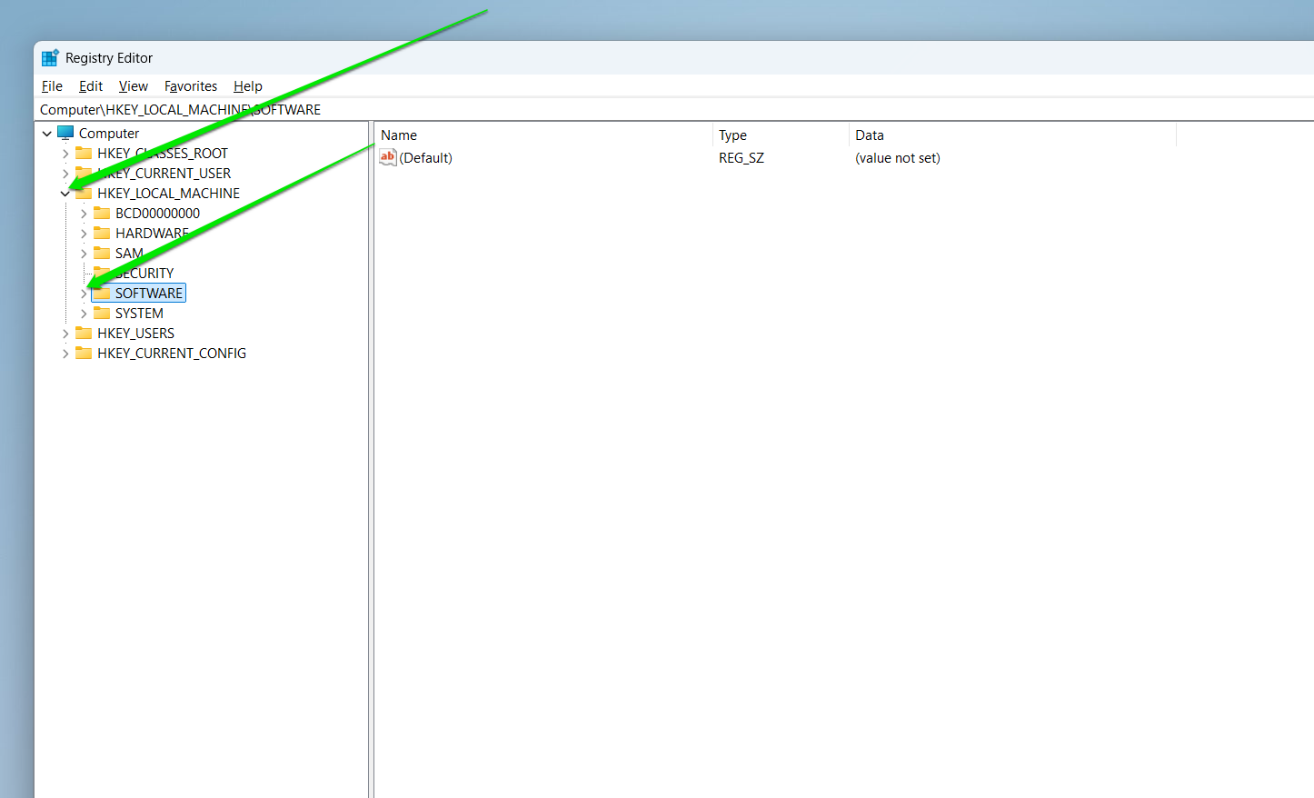Screen dimensions: 1314x798
Task: Expand the HKEY_CURRENT_USER chevron
Action: (x=65, y=174)
